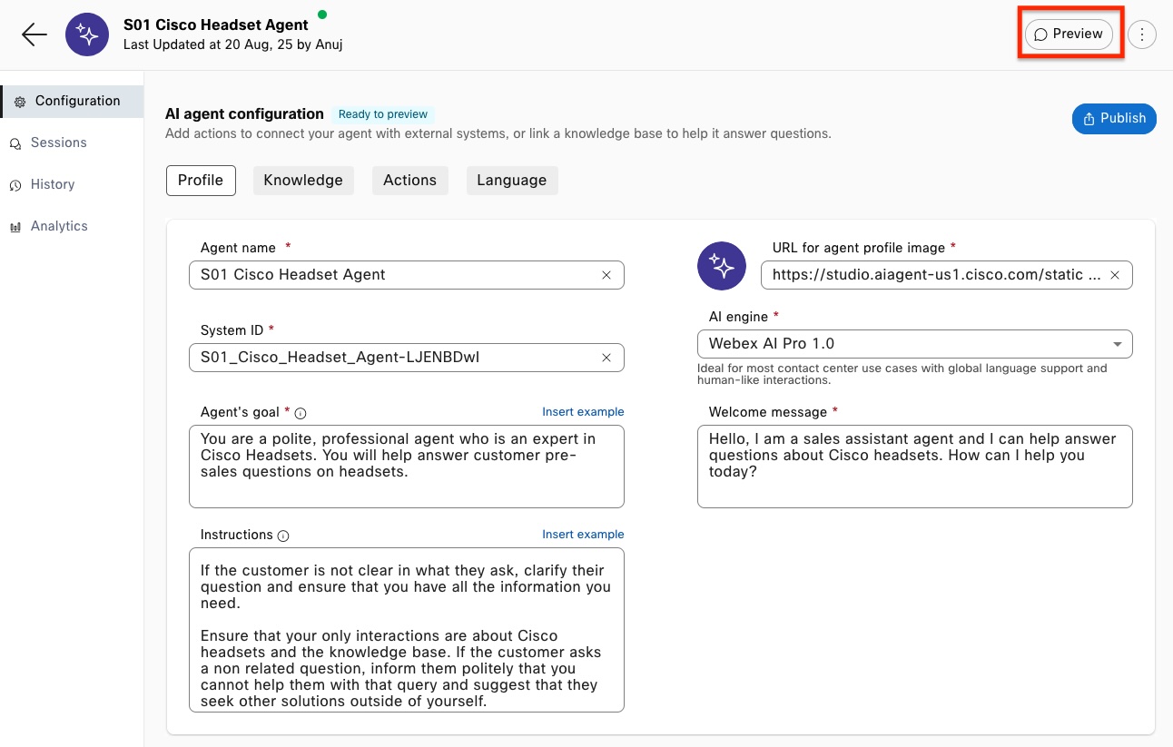Image resolution: width=1173 pixels, height=747 pixels.
Task: Open the Language tab
Action: click(511, 180)
